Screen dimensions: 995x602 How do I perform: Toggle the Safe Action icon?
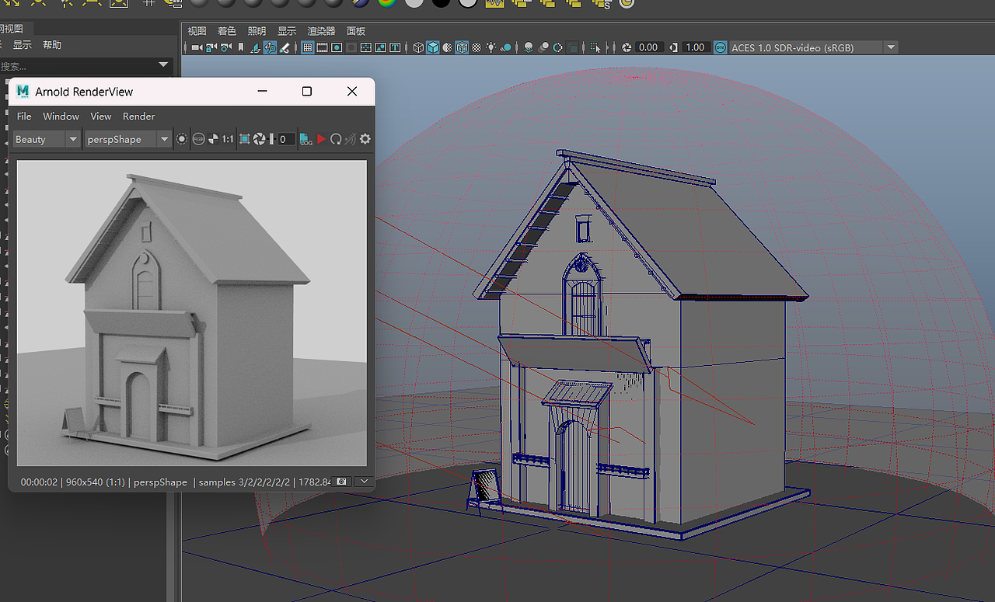tap(381, 47)
